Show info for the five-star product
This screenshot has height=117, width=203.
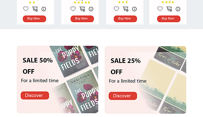[91, 9]
